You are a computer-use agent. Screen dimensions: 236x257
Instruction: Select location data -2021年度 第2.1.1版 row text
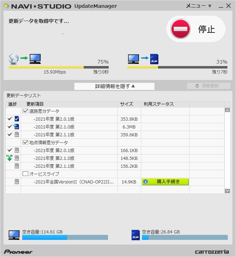click(x=54, y=166)
